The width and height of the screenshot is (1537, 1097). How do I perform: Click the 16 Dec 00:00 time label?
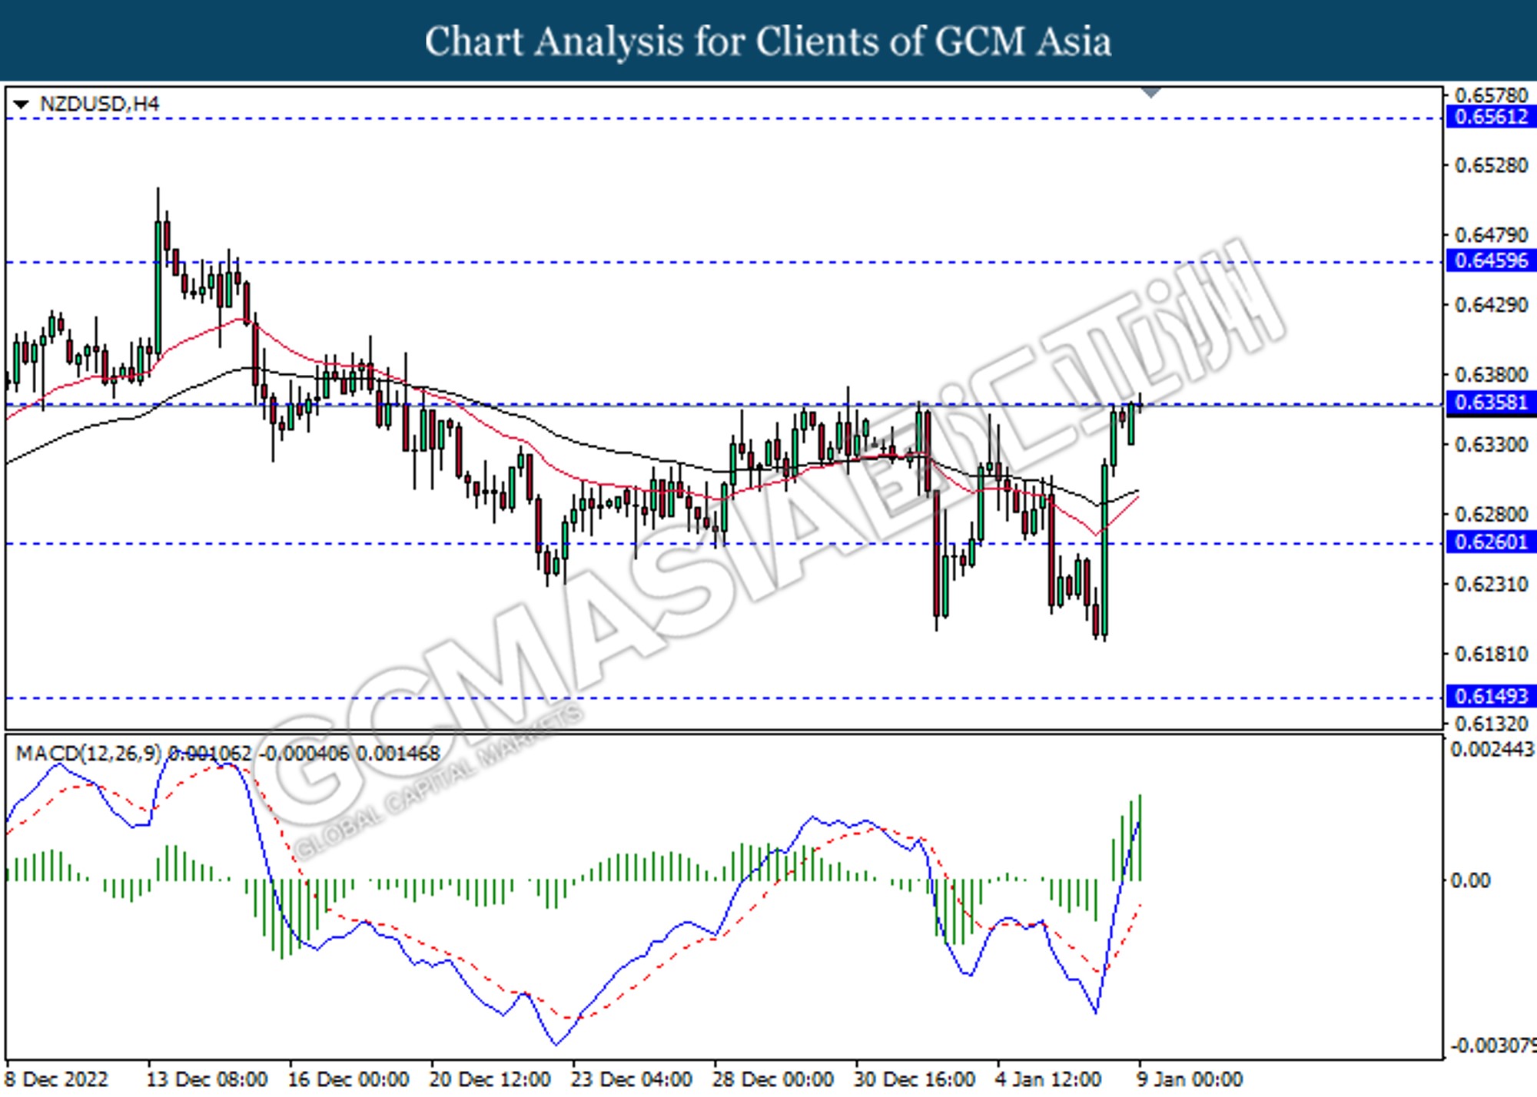pos(348,1079)
